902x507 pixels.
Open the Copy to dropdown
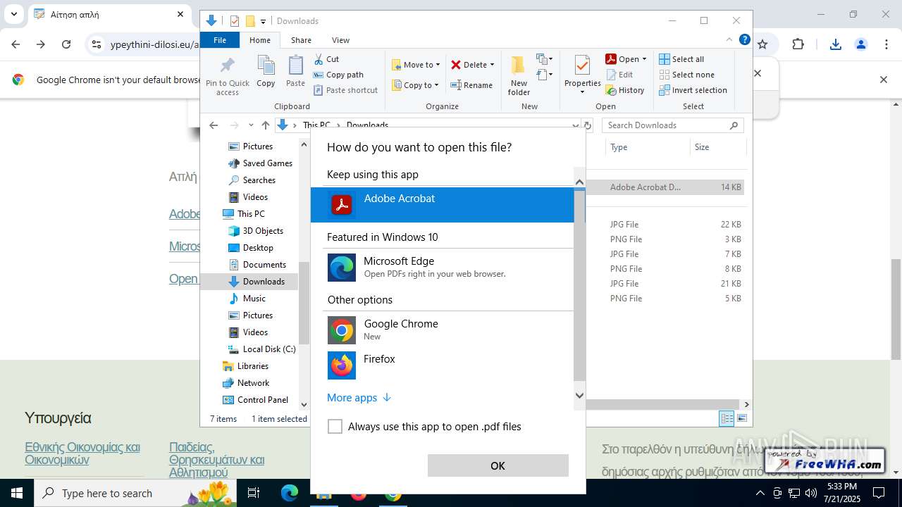tap(415, 85)
